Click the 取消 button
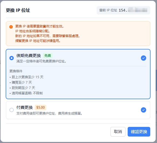This screenshot has width=157, height=143. coord(118,132)
